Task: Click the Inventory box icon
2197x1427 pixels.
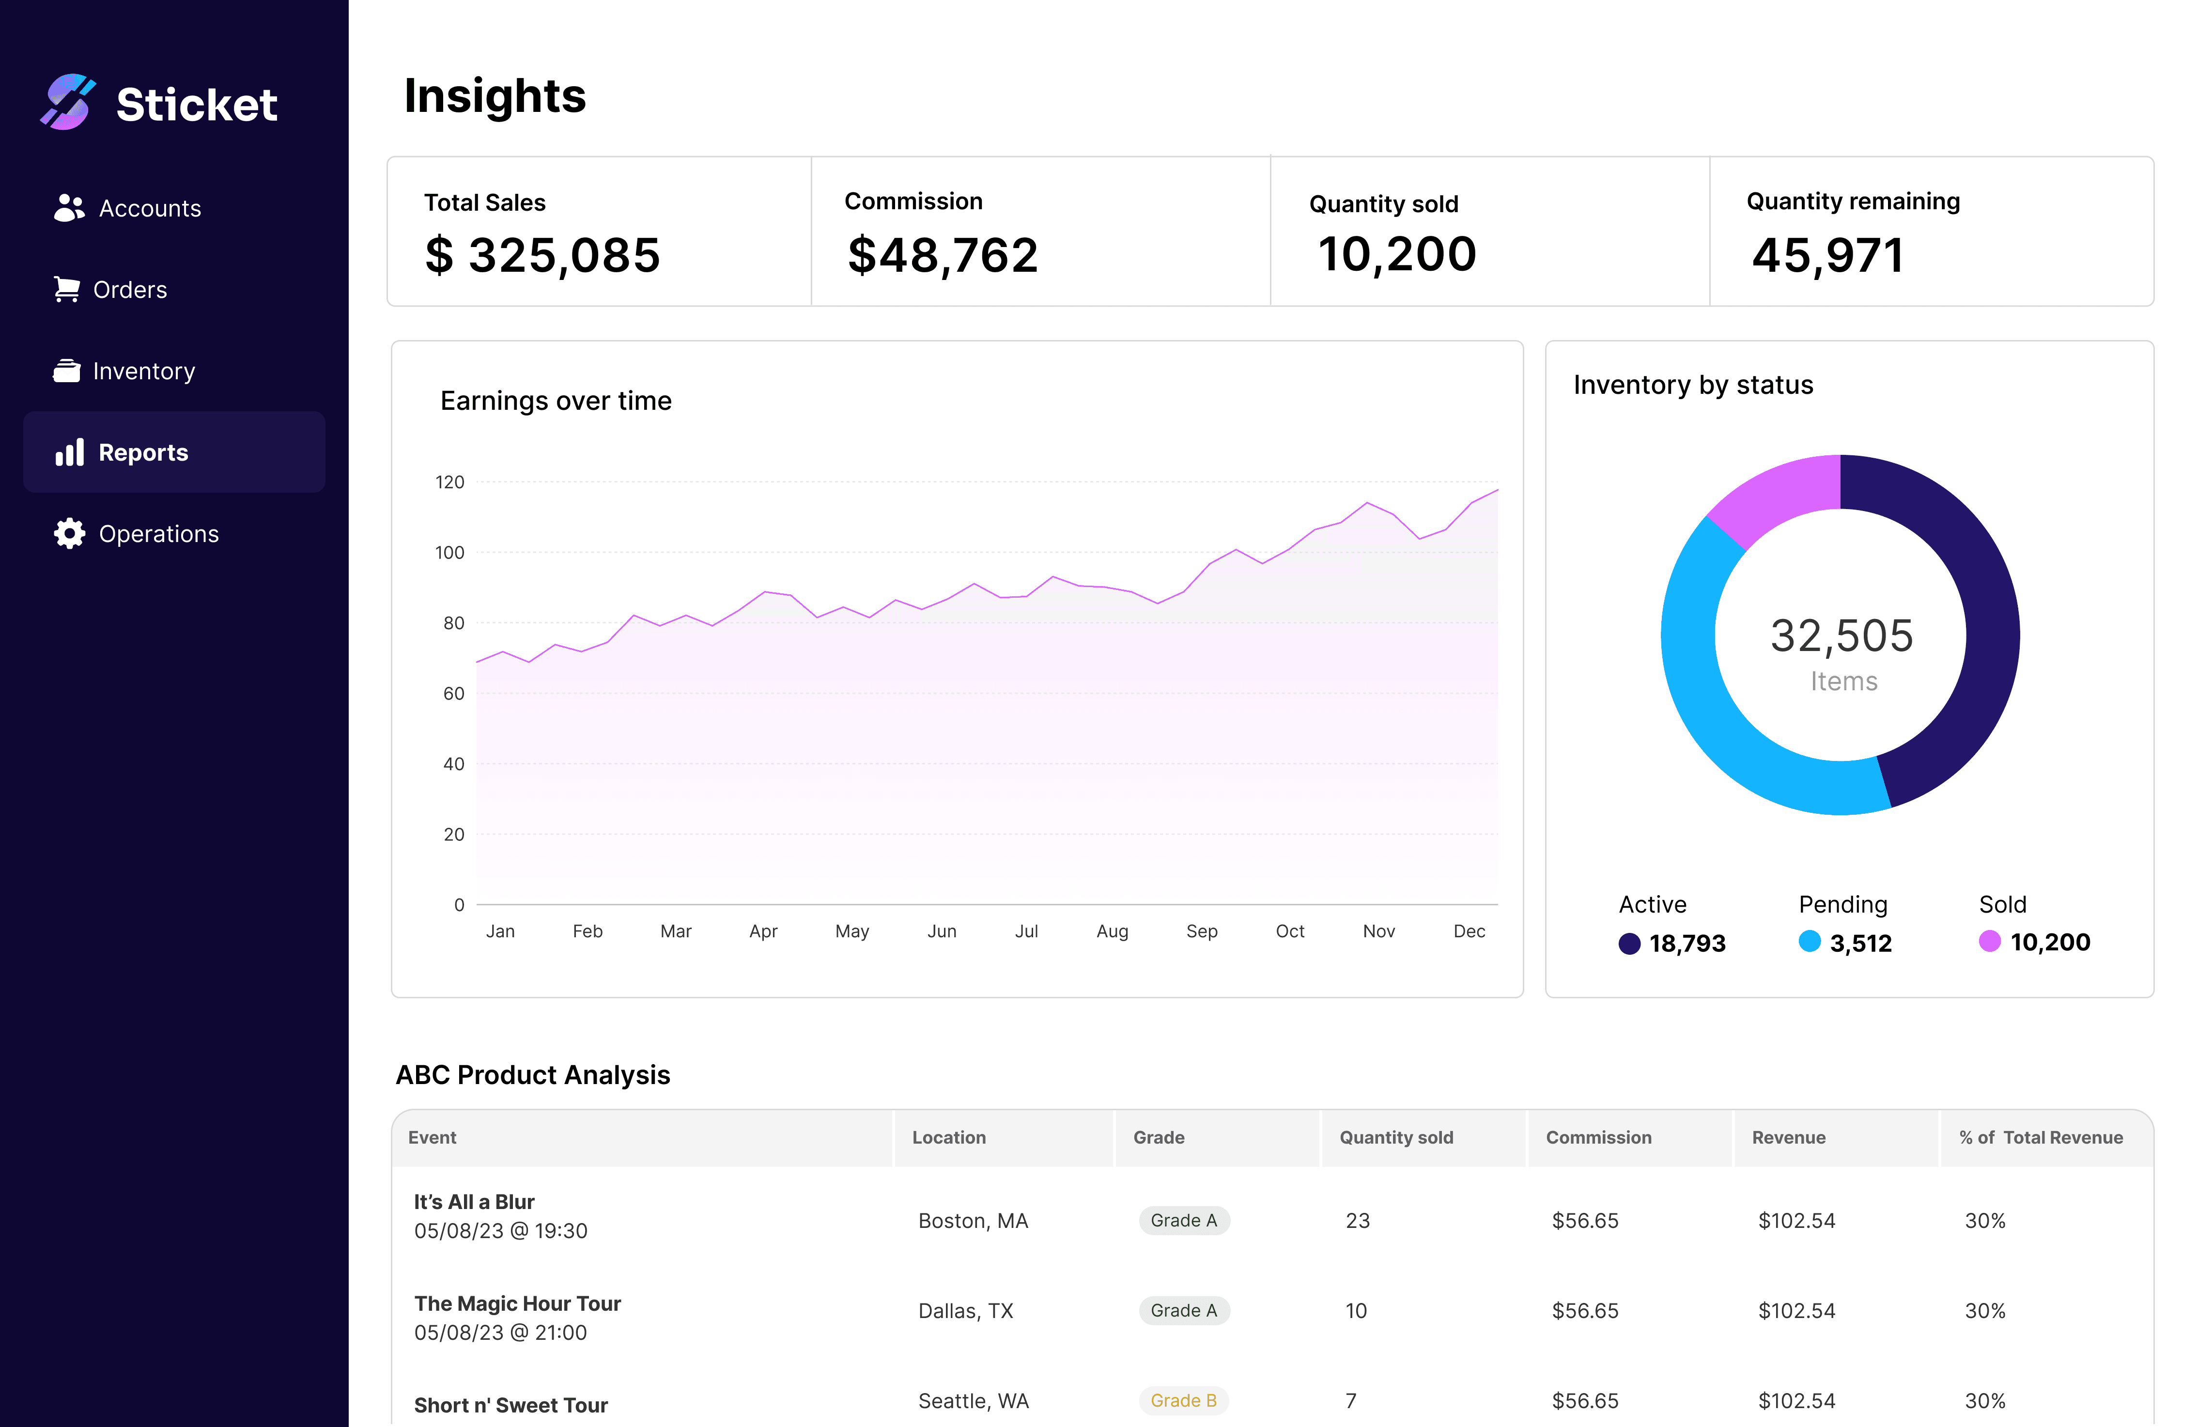Action: 66,371
